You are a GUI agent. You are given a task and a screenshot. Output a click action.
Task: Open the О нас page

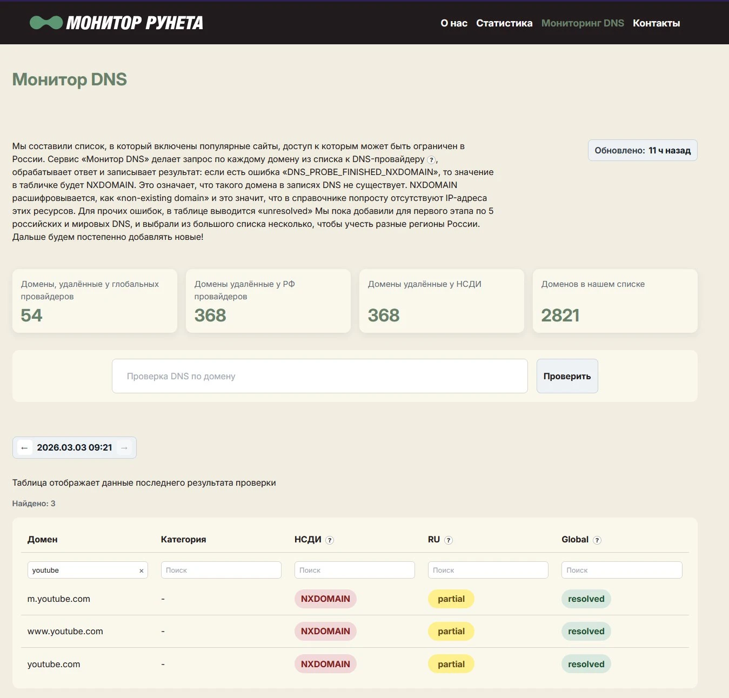point(454,23)
